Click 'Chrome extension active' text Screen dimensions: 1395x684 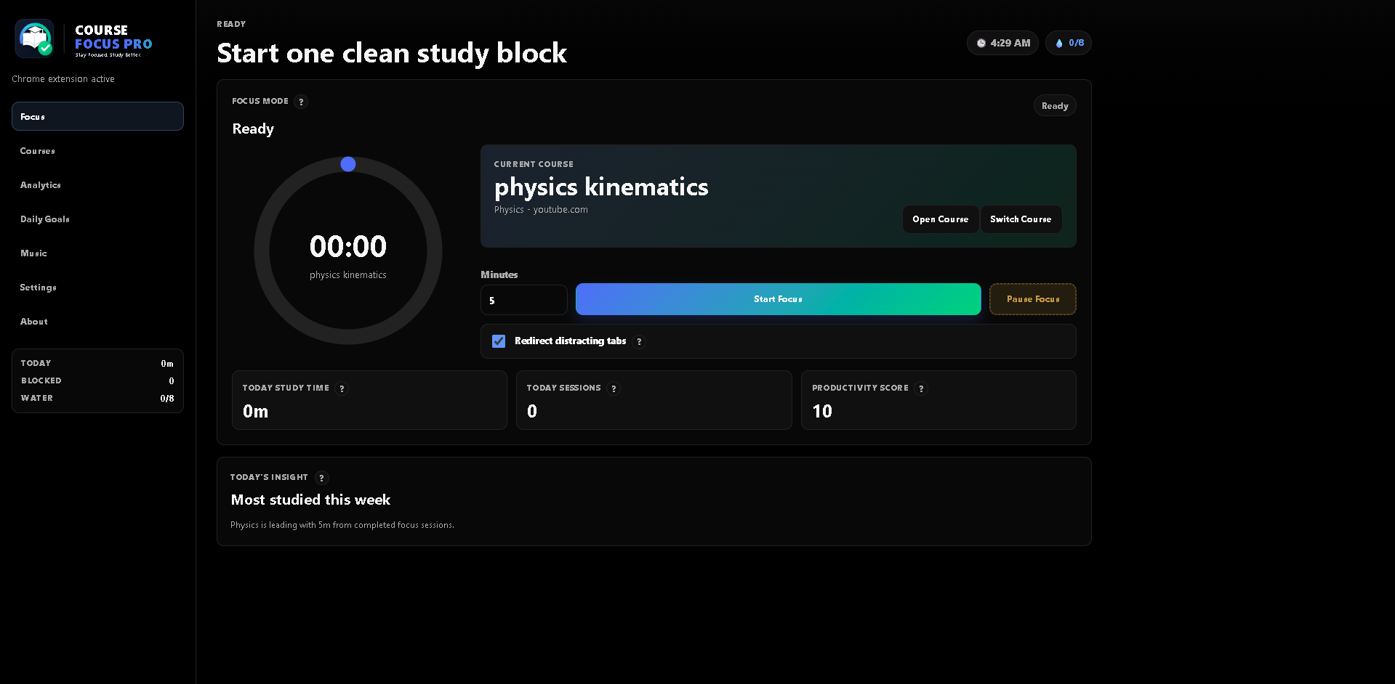(63, 79)
